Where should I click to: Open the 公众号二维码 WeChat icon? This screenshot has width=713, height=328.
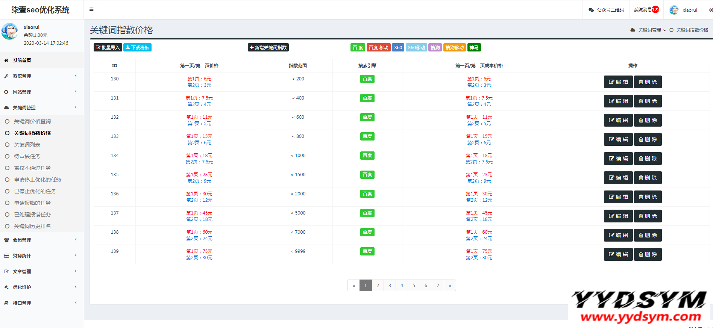click(591, 10)
